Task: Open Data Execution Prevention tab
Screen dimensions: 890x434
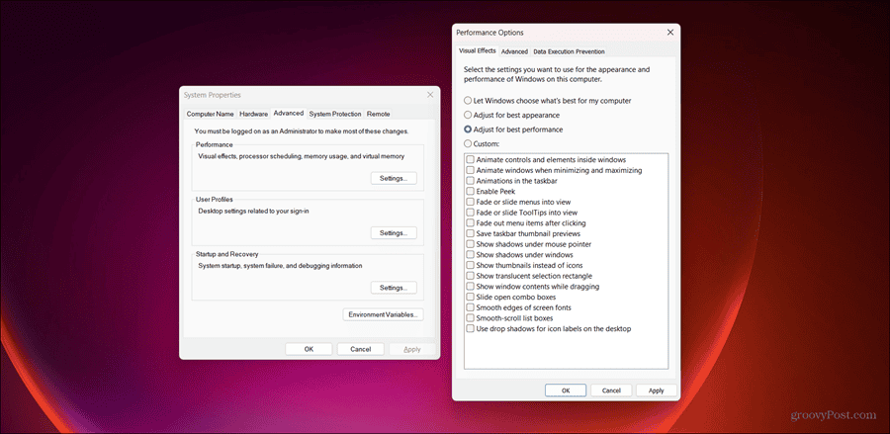Action: click(x=569, y=51)
